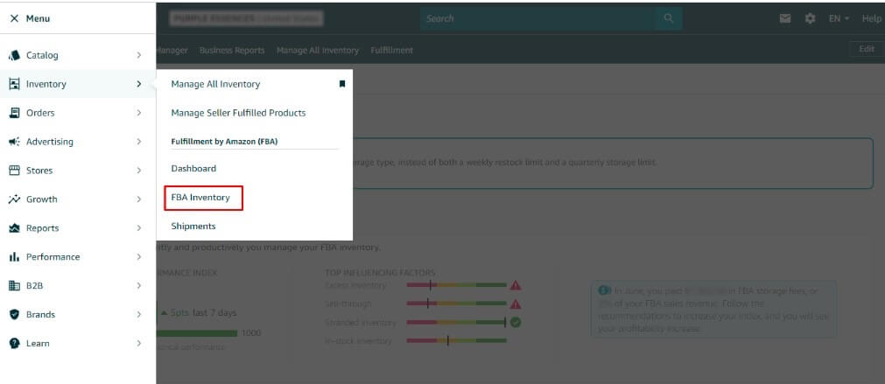Click the Help link in header
Viewport: 885px width, 384px height.
click(871, 18)
